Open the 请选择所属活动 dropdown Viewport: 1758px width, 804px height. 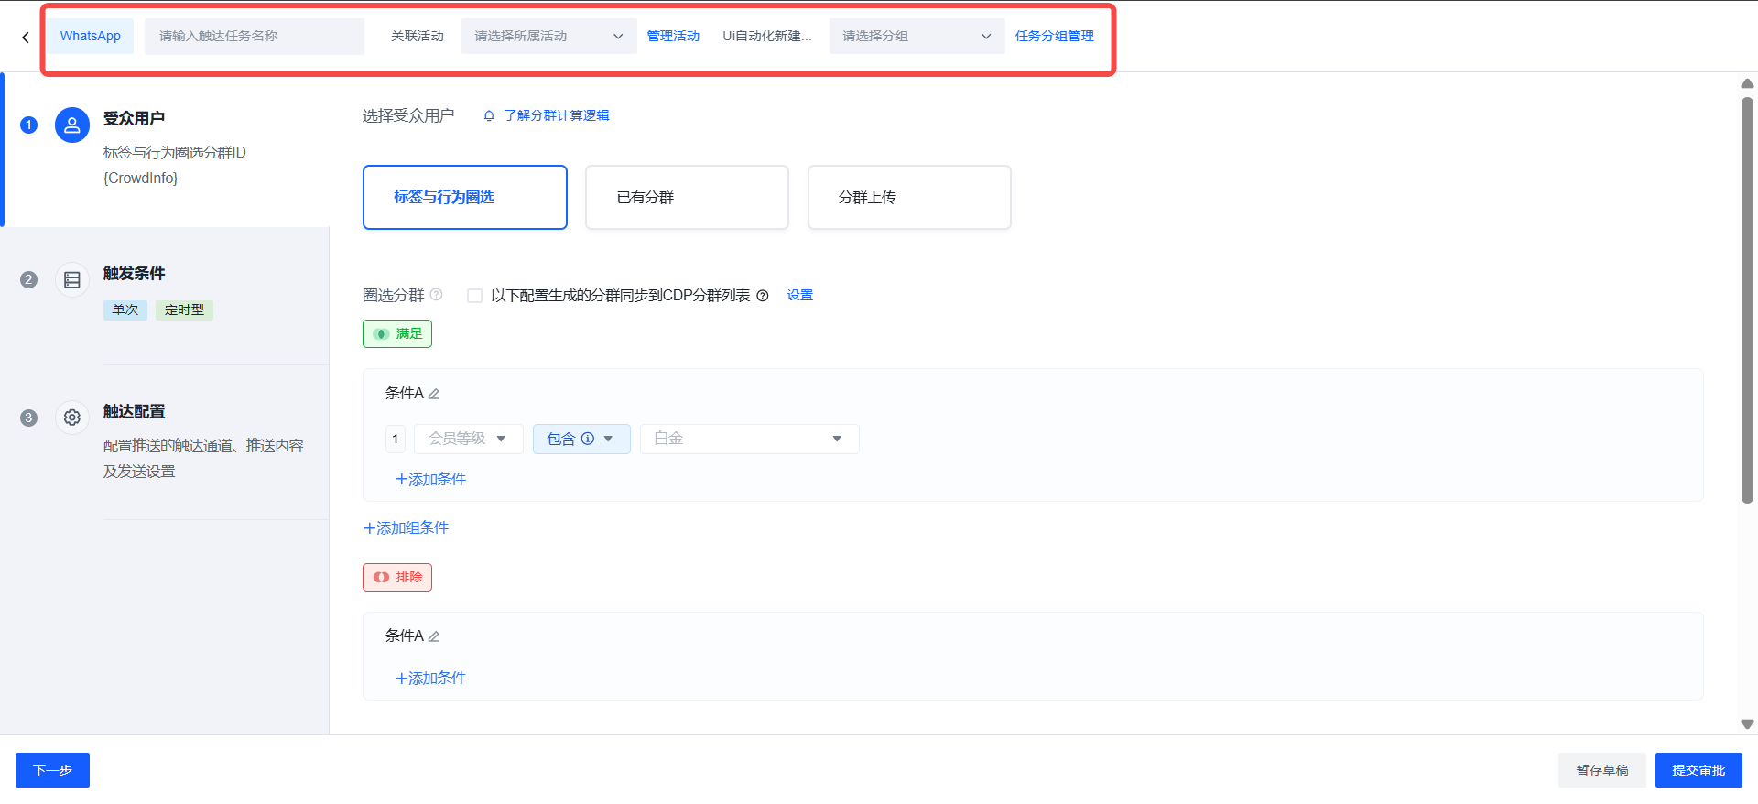coord(548,37)
